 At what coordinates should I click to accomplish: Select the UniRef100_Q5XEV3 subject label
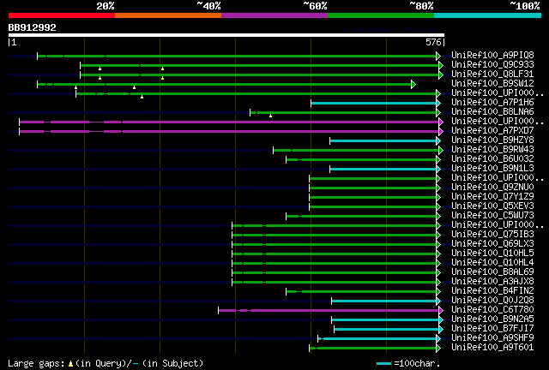pos(492,206)
